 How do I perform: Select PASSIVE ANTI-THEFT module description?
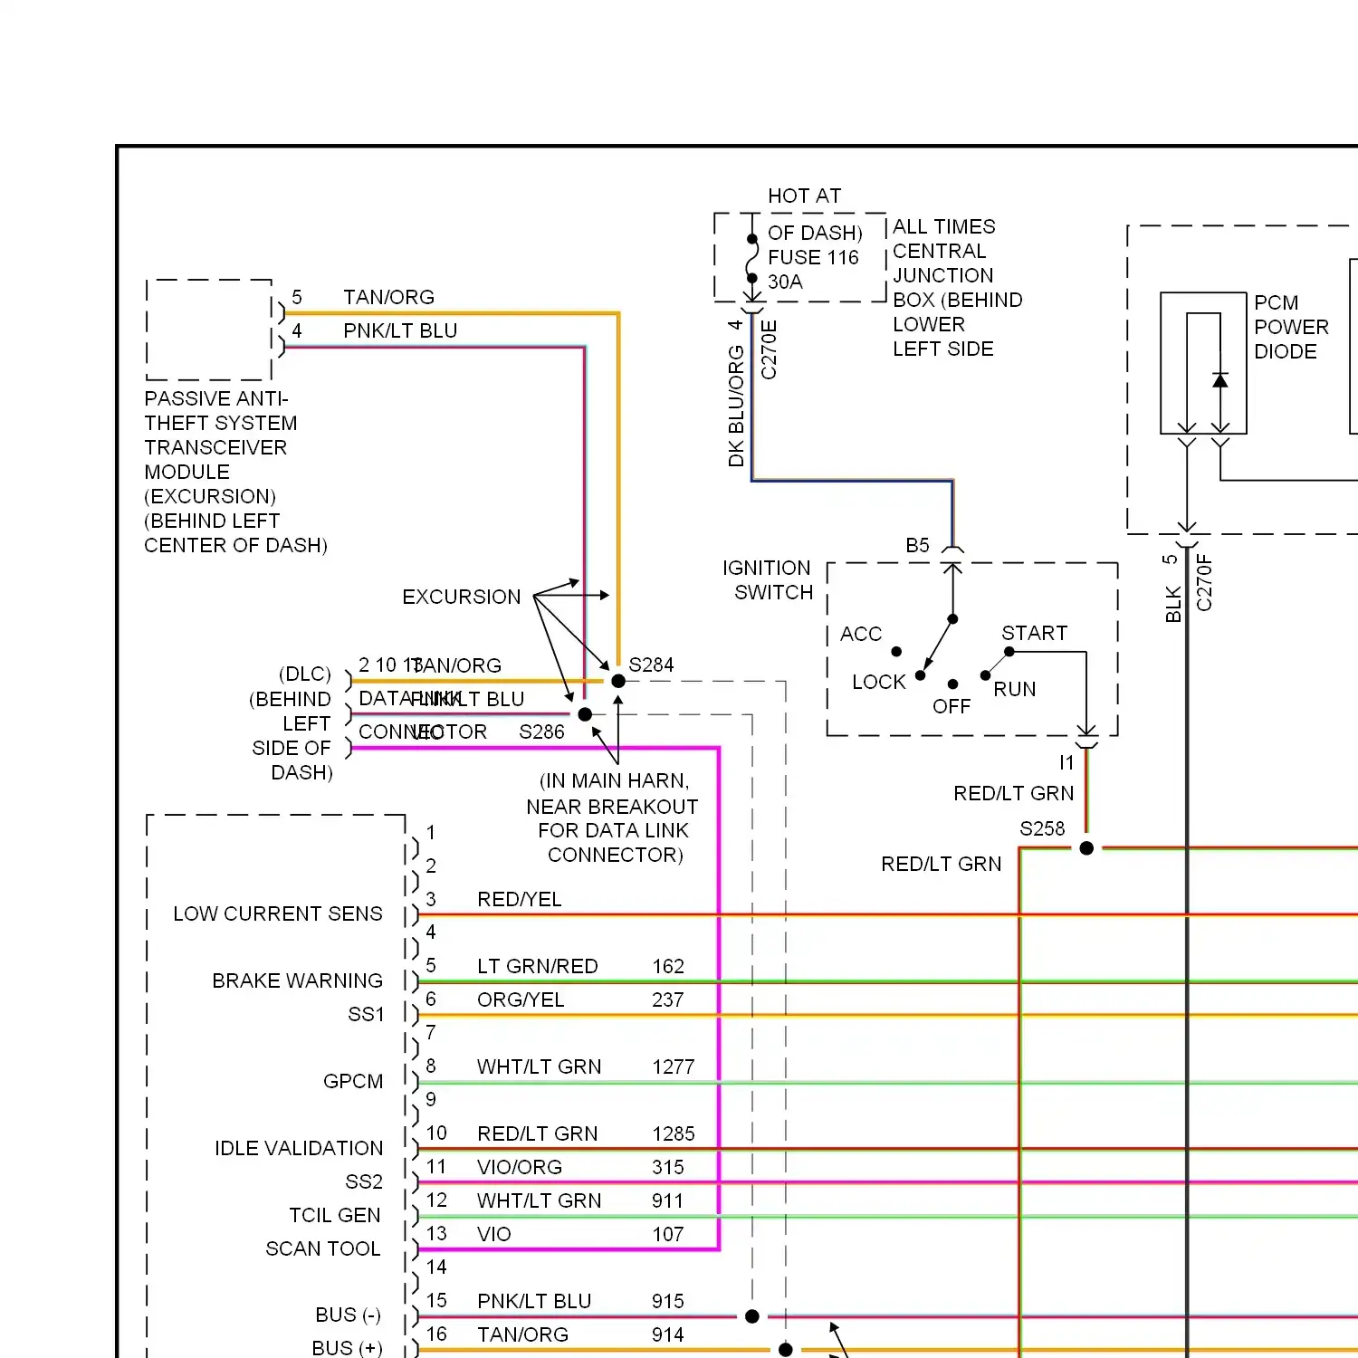(x=235, y=473)
